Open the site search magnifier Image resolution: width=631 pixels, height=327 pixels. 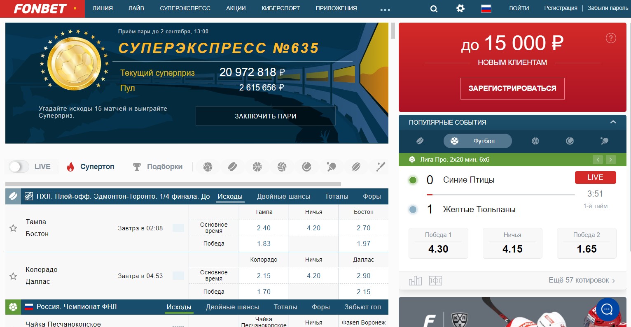click(x=434, y=9)
